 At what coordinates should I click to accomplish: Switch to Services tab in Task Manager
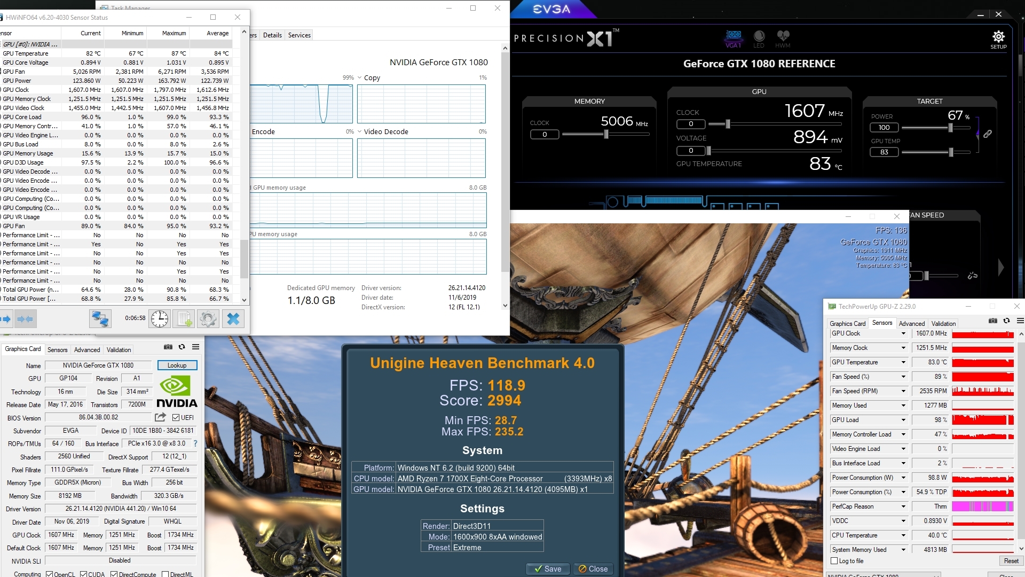click(x=299, y=35)
